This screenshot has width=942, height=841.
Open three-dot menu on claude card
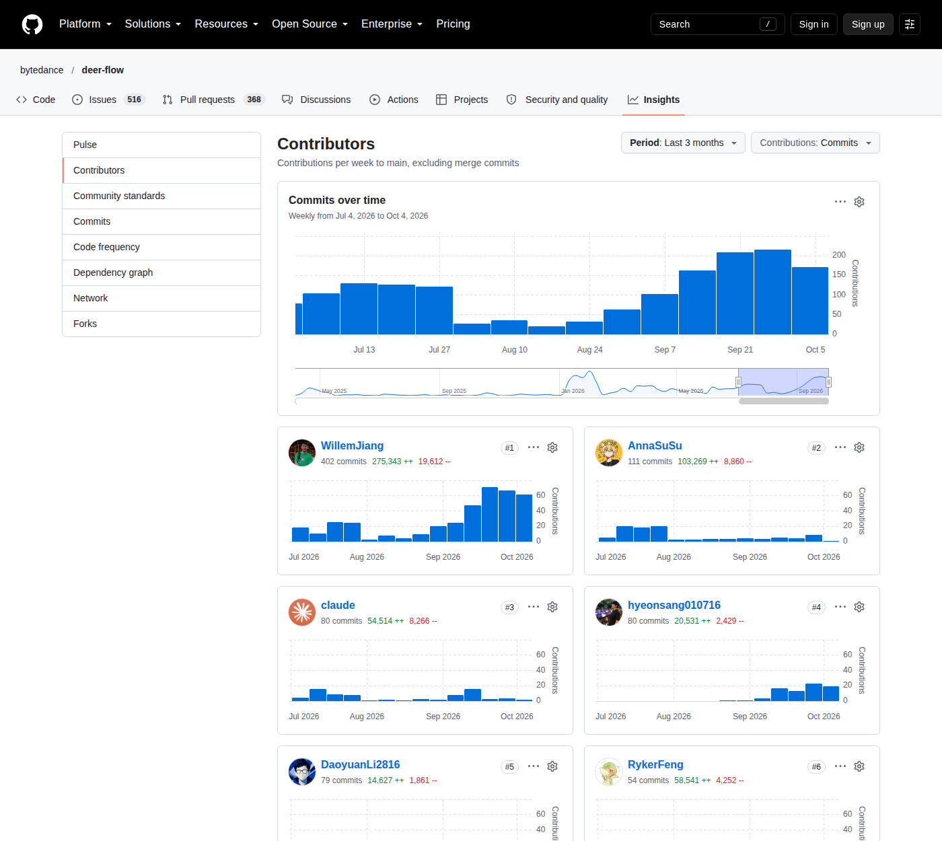coord(534,607)
